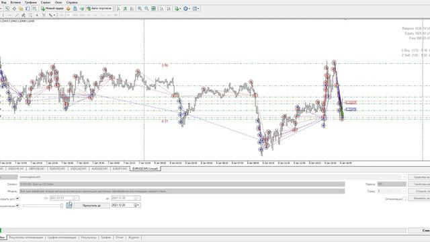Toggle the Data Window crosshair icon
430x242 pixels.
14,9
